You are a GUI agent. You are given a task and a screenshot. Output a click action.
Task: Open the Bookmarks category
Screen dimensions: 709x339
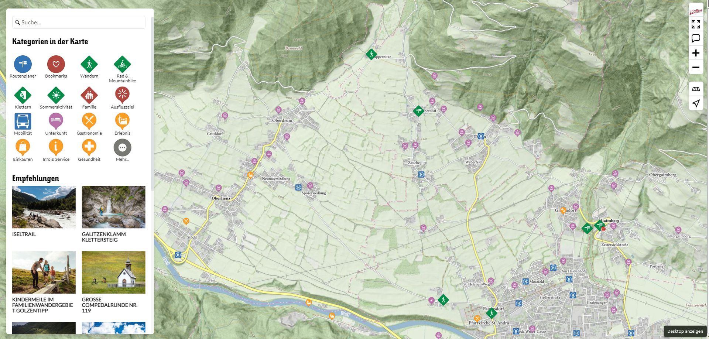(x=56, y=64)
